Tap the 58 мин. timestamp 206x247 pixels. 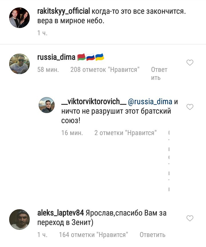tap(48, 70)
